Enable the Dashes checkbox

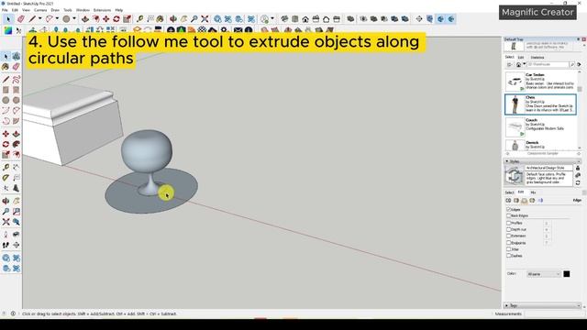point(508,256)
